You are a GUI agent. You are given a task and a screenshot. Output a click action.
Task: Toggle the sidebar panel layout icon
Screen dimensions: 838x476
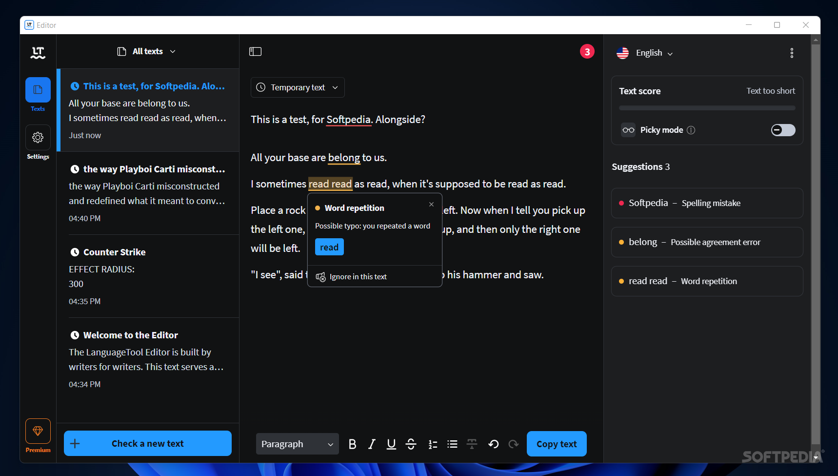256,52
